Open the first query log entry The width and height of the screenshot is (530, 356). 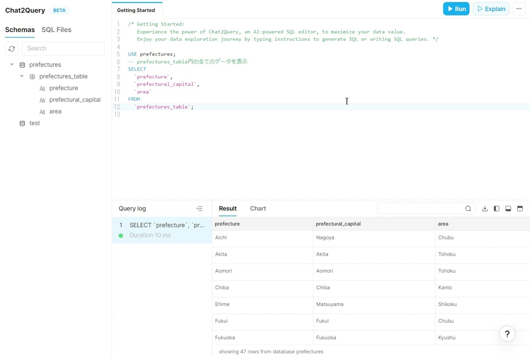click(x=162, y=230)
